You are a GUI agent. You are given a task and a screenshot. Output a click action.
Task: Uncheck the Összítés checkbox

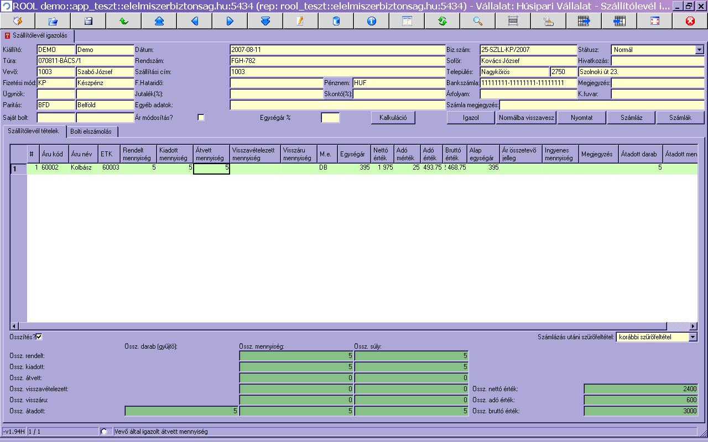coord(39,336)
